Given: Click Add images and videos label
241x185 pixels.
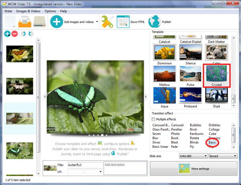Looking at the screenshot, I should point(79,22).
